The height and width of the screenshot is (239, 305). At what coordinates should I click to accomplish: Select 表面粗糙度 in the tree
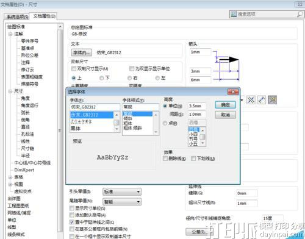click(32, 77)
